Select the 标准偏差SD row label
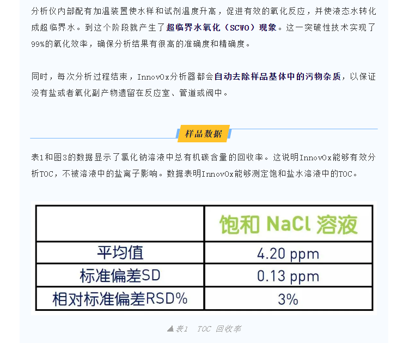The height and width of the screenshot is (343, 409). [x=120, y=276]
